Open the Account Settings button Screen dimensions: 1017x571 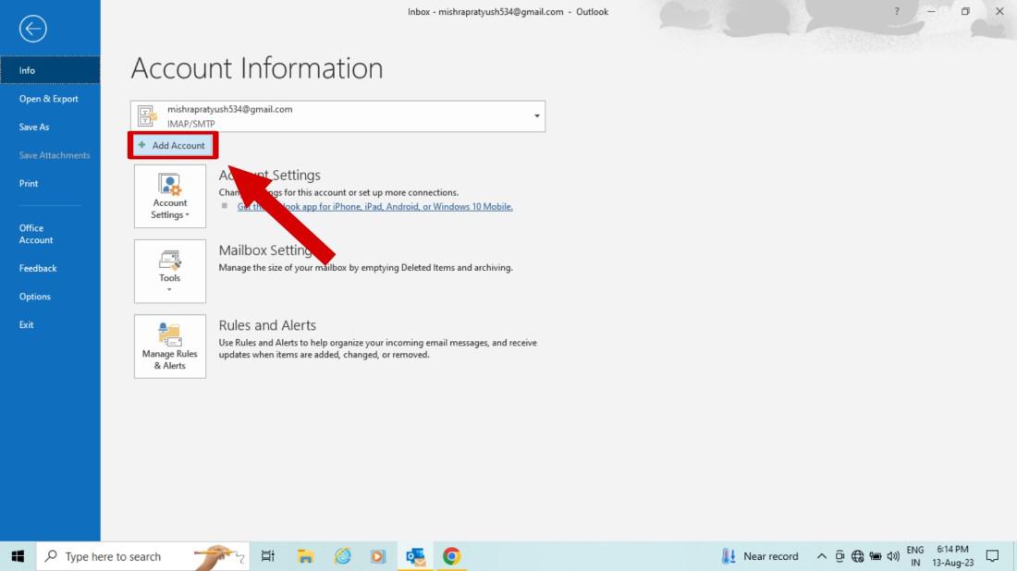(x=170, y=197)
